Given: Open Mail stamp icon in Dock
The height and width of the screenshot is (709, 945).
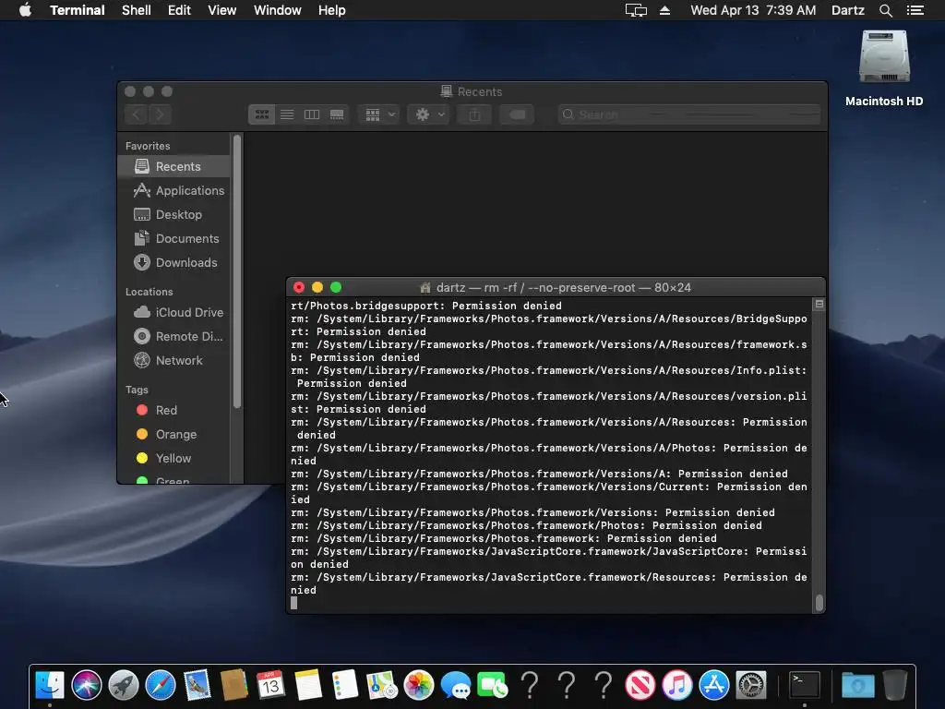Looking at the screenshot, I should click(197, 685).
